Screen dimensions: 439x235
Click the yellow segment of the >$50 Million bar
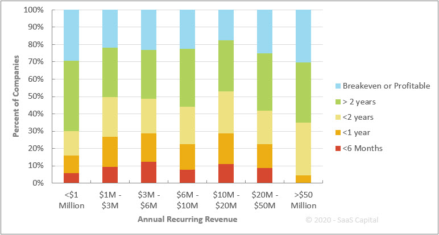coord(304,149)
